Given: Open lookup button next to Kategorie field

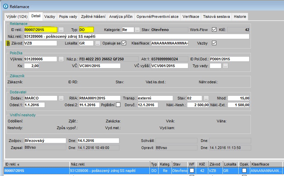Looking at the screenshot, I should point(137,30).
